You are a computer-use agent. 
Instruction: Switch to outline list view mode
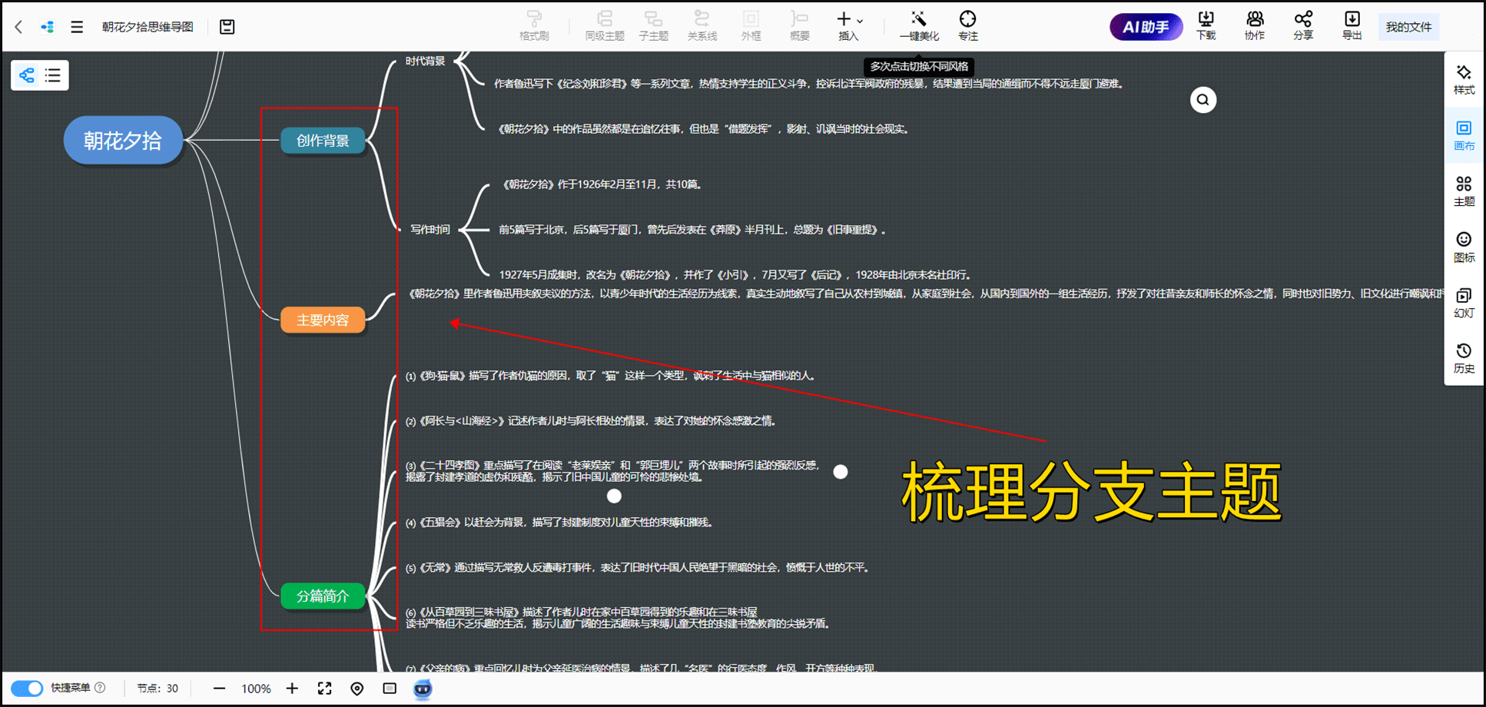pyautogui.click(x=53, y=75)
